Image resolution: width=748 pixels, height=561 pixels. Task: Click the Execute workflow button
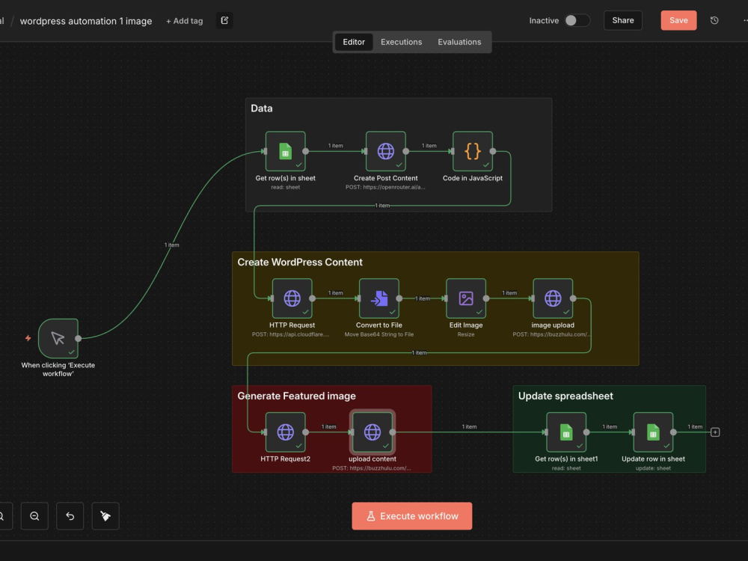(x=411, y=516)
